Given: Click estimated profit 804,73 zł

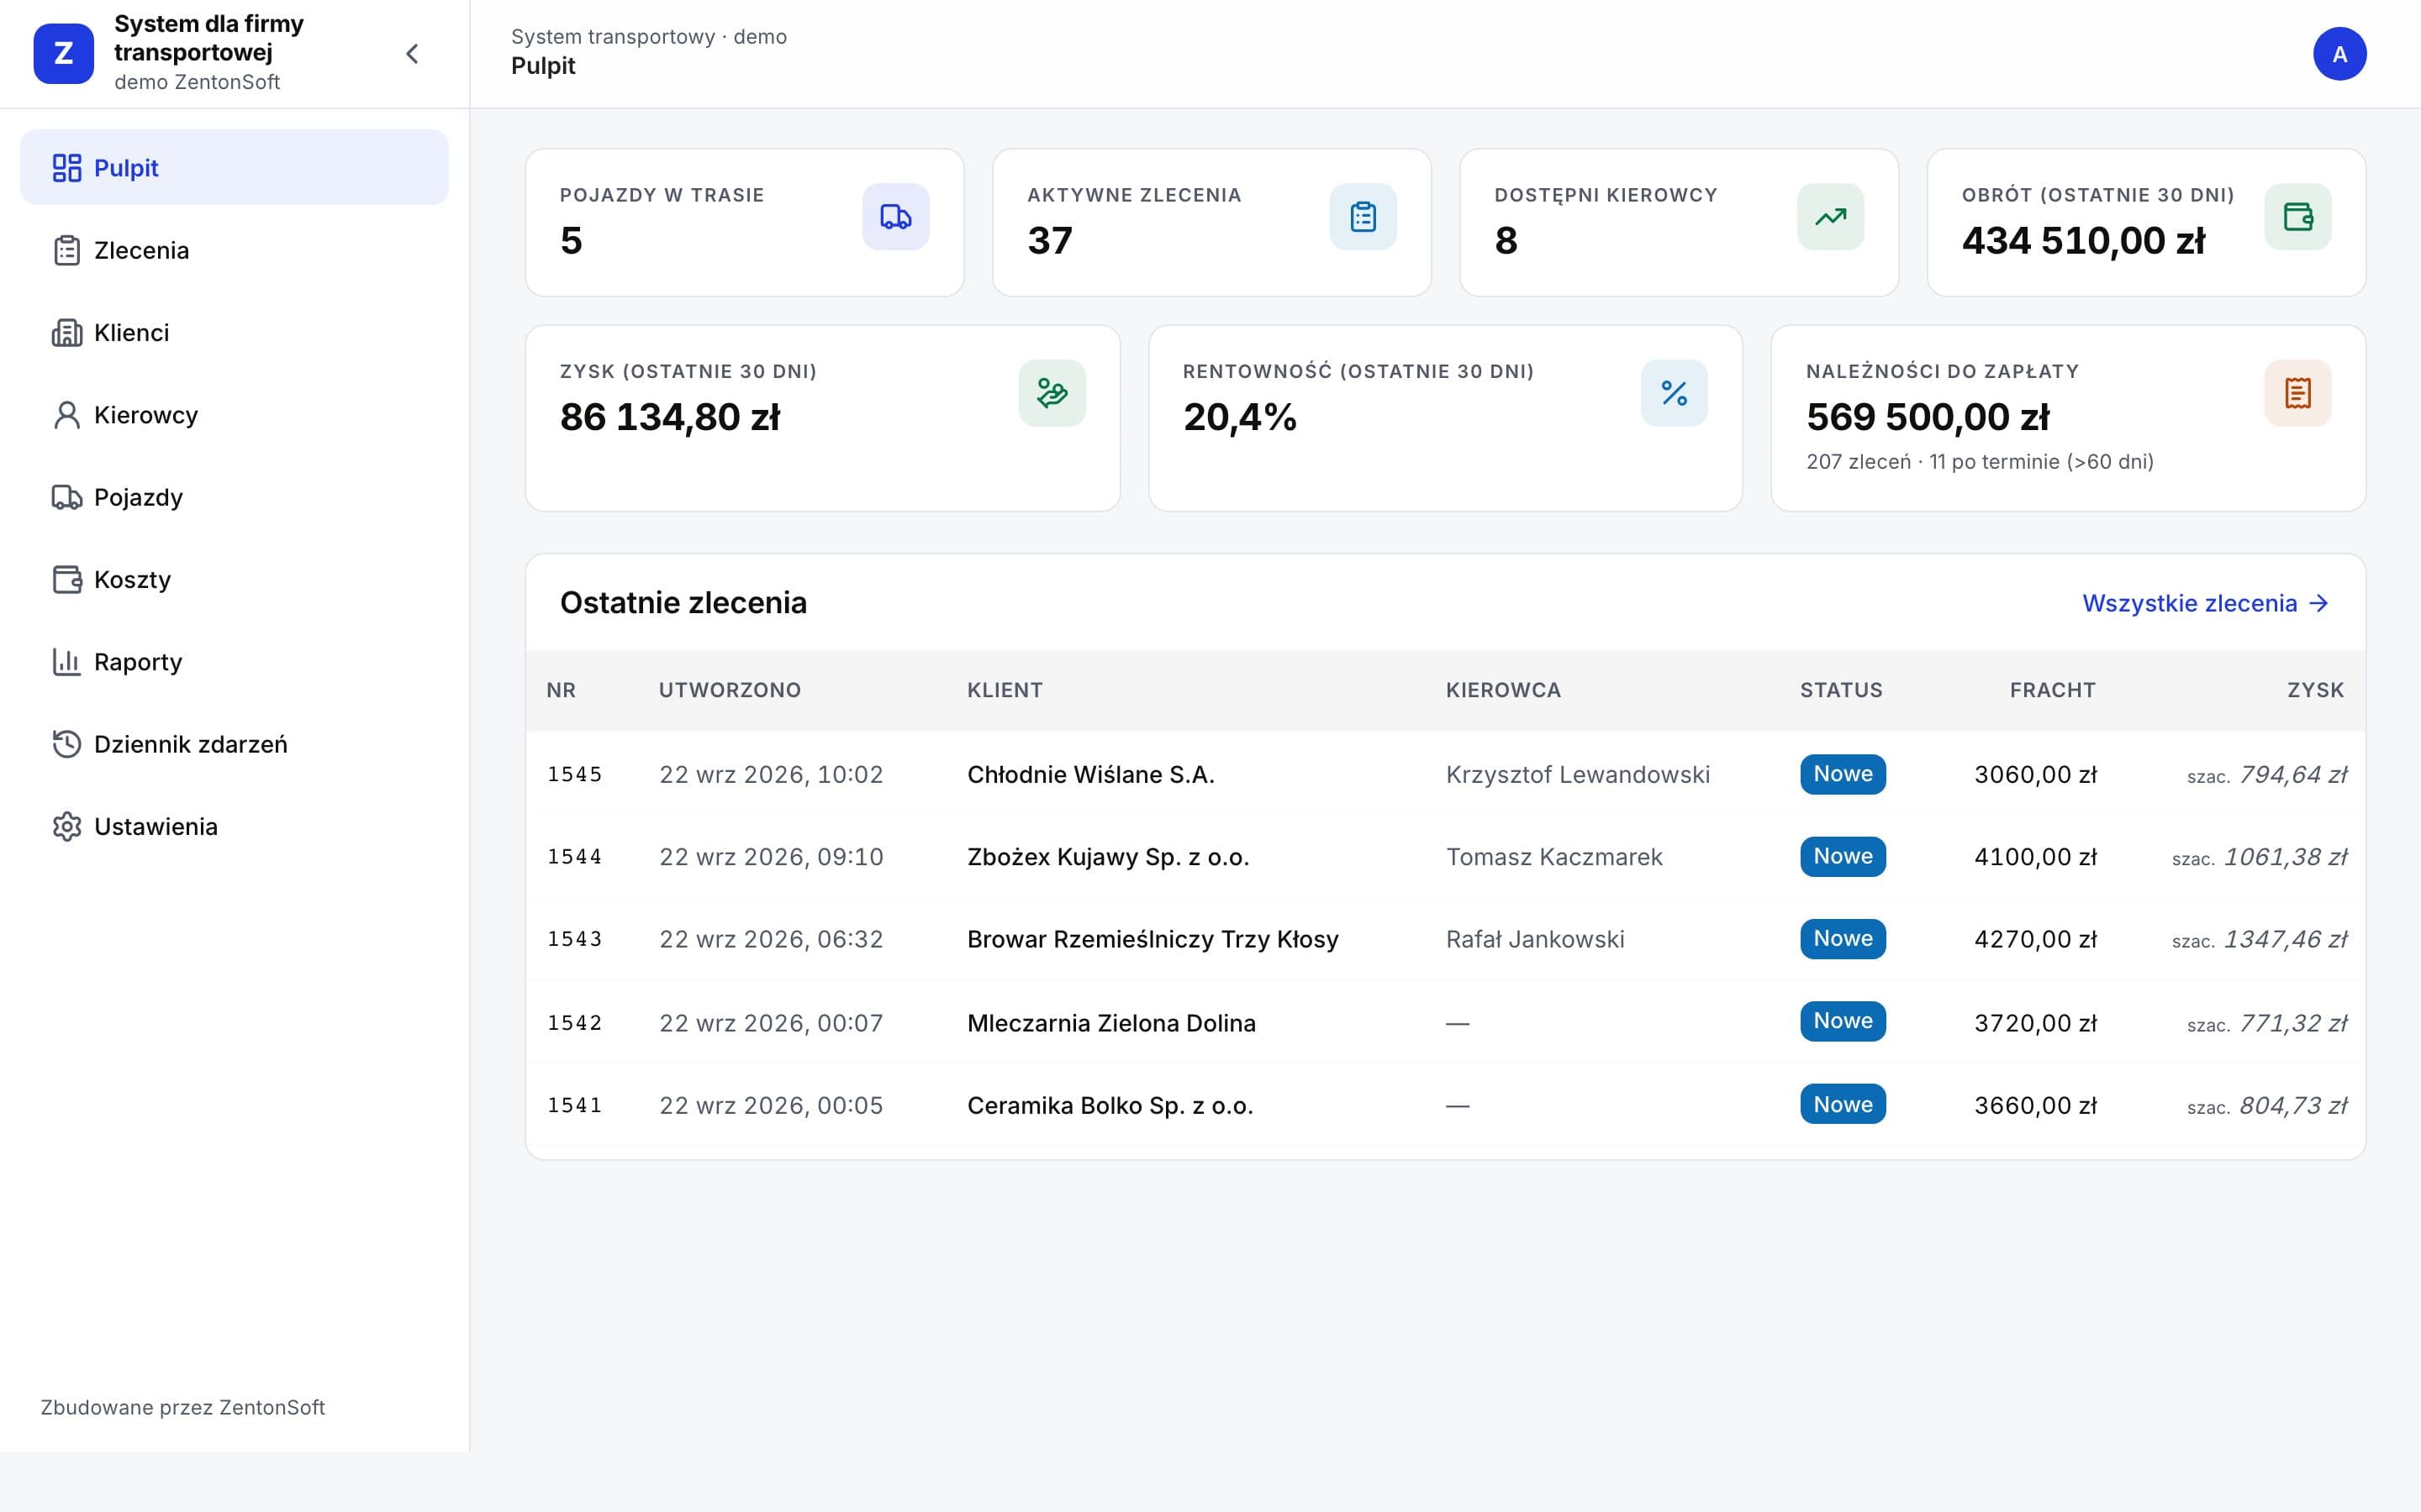Looking at the screenshot, I should [2293, 1105].
